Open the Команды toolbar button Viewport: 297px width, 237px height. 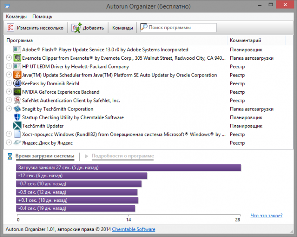point(122,28)
